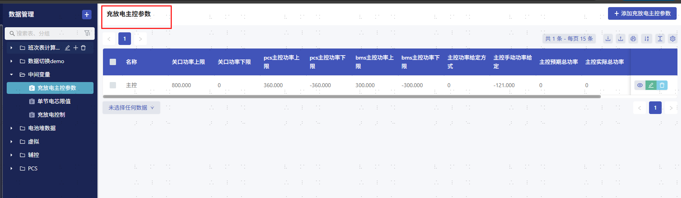
Task: Click the pencil edit icon on 班次表计算 row
Action: point(67,48)
